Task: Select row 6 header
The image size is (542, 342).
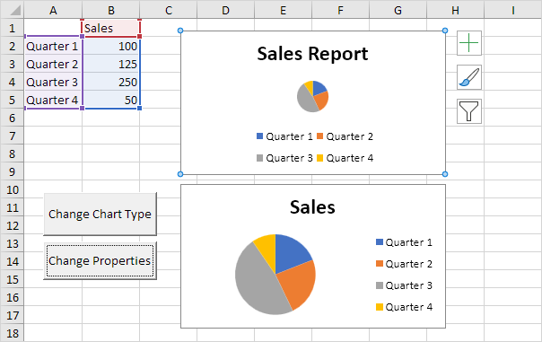Action: [x=12, y=118]
